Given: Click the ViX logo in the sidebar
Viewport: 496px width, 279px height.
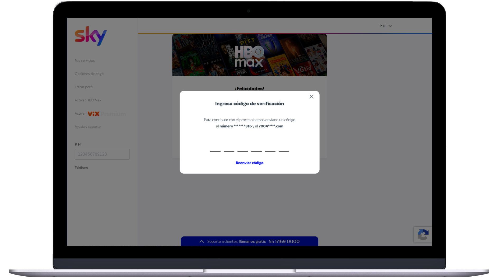Looking at the screenshot, I should click(93, 114).
